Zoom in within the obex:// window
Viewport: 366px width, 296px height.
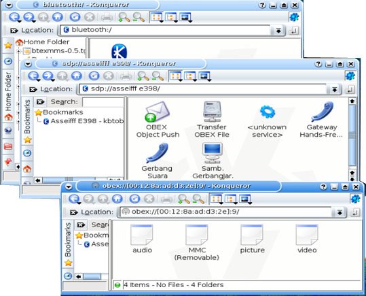click(x=184, y=199)
